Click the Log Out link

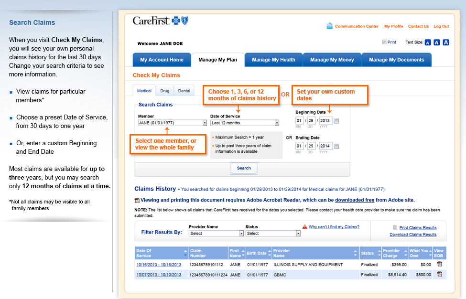click(441, 26)
